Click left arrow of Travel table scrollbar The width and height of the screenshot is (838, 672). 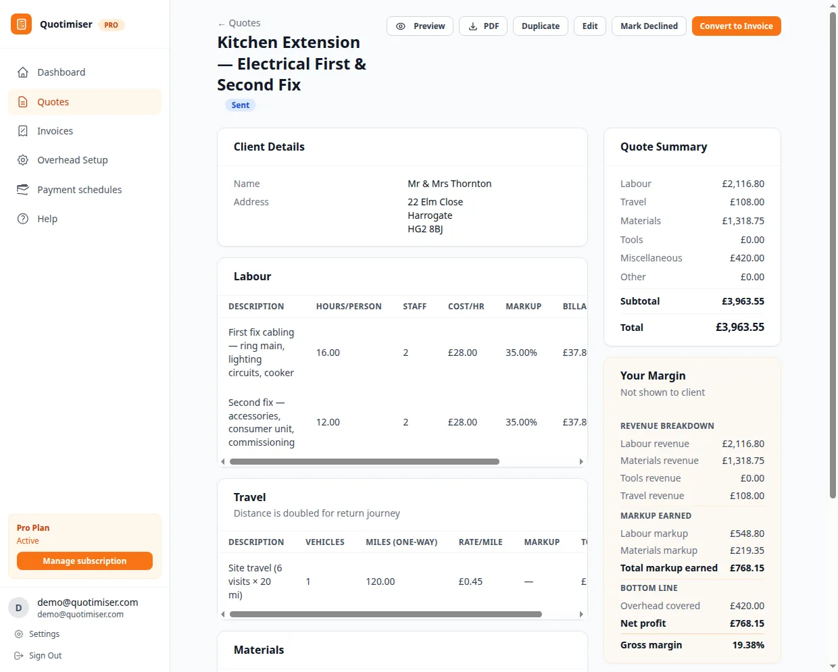coord(223,615)
